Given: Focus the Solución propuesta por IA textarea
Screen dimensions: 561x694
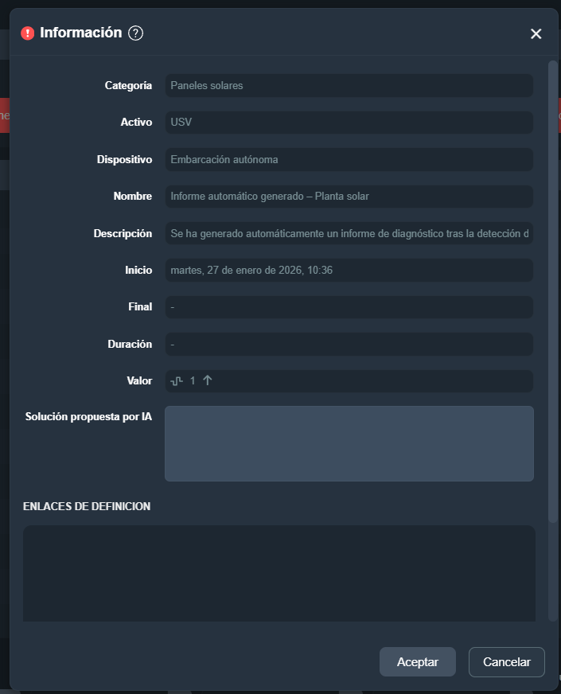Looking at the screenshot, I should click(349, 443).
